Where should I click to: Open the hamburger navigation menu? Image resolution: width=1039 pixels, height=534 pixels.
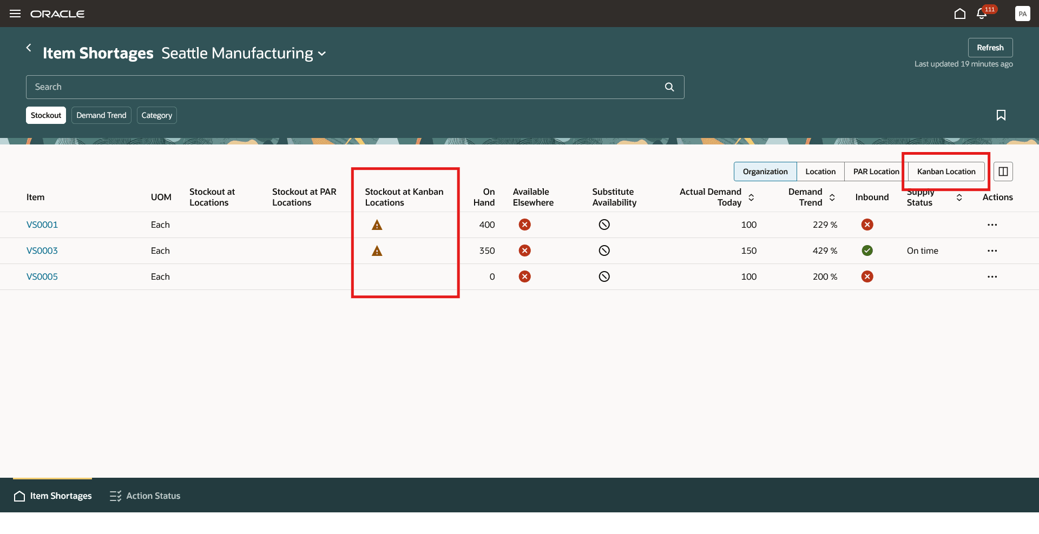(15, 14)
